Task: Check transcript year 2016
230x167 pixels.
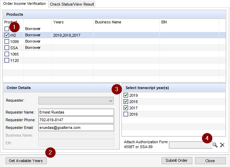Action: pos(126,114)
